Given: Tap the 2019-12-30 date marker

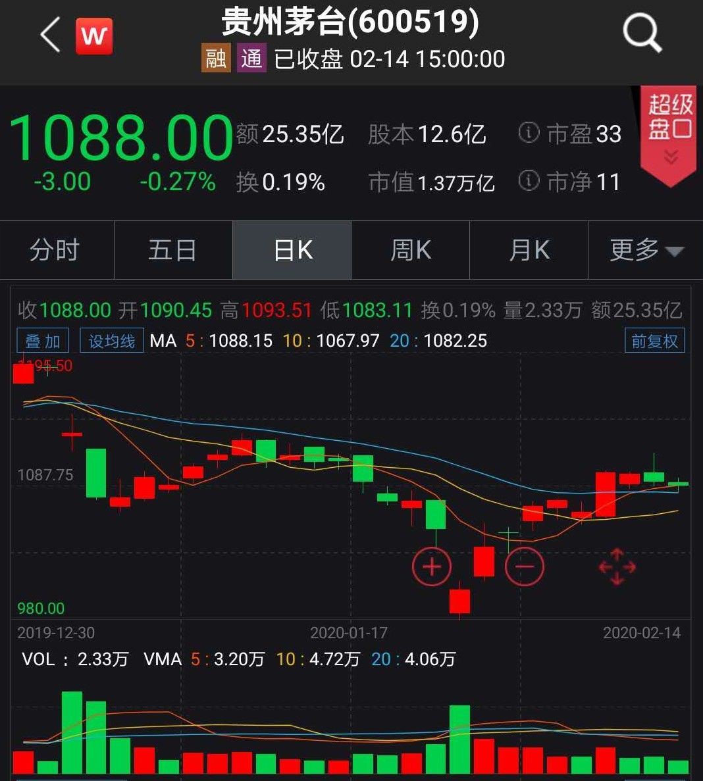Looking at the screenshot, I should [x=56, y=632].
